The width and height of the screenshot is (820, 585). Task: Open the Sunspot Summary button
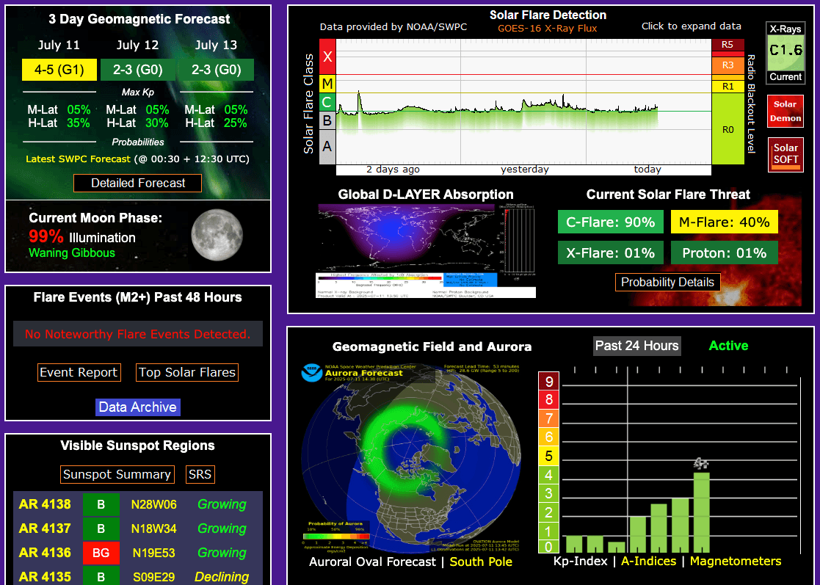pyautogui.click(x=117, y=474)
